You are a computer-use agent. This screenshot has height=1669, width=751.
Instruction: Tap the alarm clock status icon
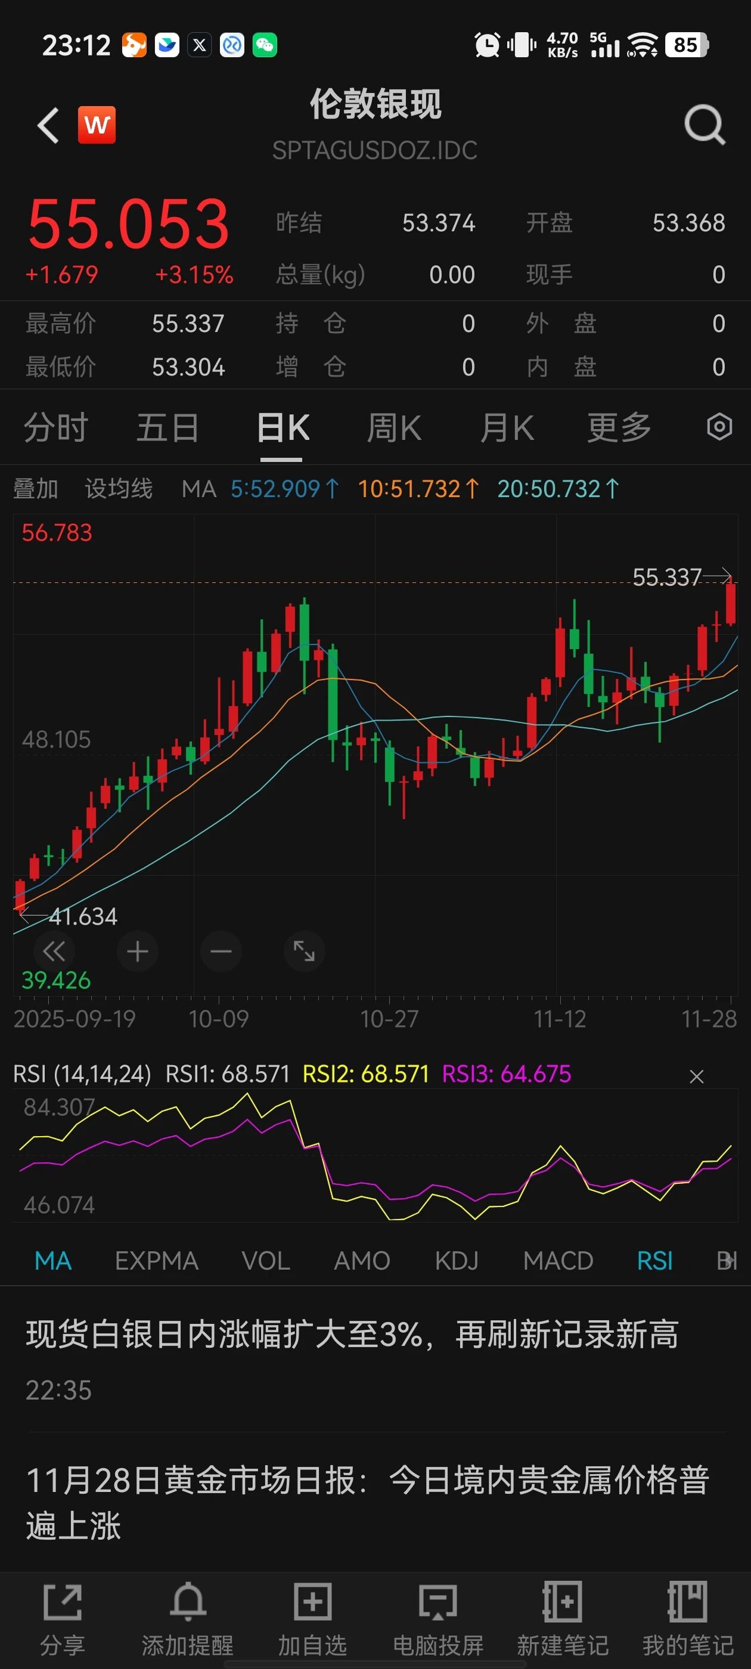[x=488, y=45]
